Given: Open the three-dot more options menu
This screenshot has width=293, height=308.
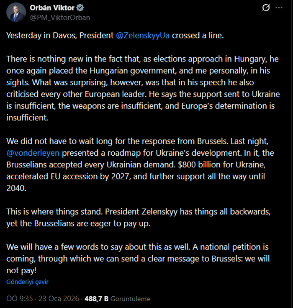Looking at the screenshot, I should tap(280, 8).
